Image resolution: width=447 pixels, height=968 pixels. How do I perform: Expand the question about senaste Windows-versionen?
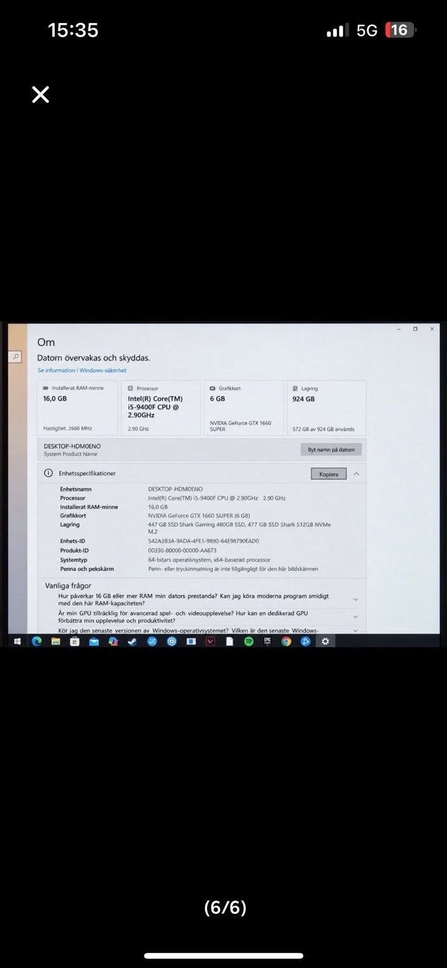pyautogui.click(x=355, y=630)
